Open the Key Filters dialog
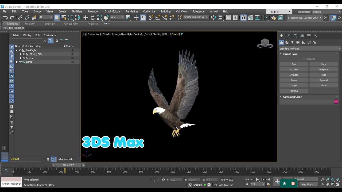Image resolution: width=342 pixels, height=192 pixels. (309, 185)
